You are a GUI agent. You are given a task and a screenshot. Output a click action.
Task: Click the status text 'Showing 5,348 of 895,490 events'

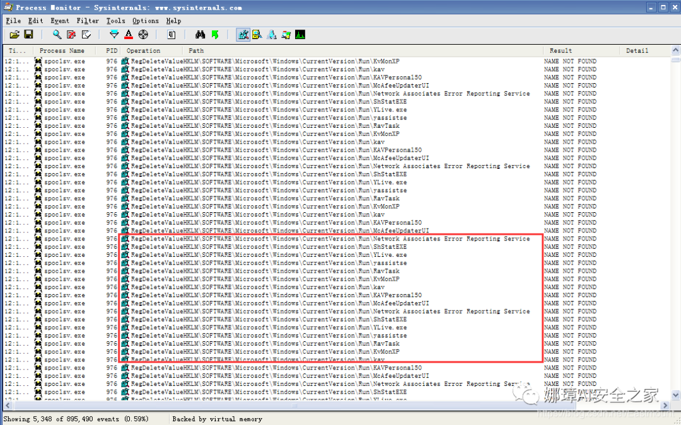(61, 419)
